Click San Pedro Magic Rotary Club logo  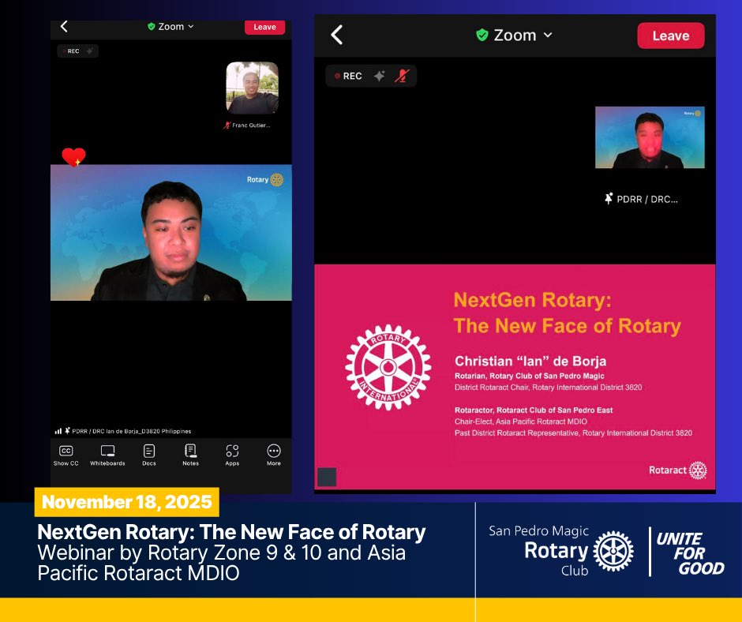point(561,551)
